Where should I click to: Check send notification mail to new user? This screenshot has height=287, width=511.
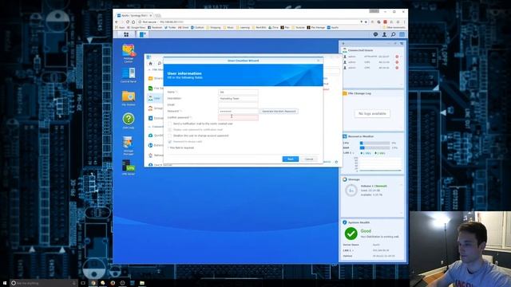pyautogui.click(x=170, y=124)
